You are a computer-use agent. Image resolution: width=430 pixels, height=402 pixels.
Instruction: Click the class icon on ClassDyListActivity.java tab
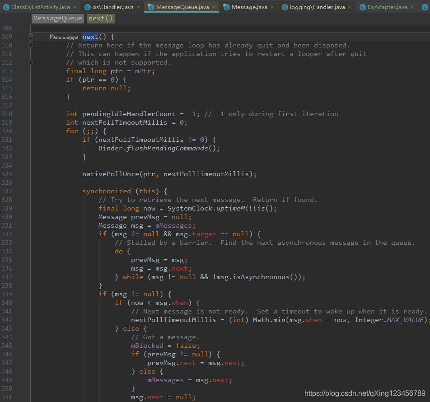(x=6, y=7)
